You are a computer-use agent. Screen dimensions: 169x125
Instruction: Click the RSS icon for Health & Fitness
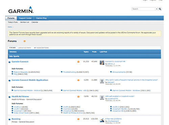(x=78, y=97)
